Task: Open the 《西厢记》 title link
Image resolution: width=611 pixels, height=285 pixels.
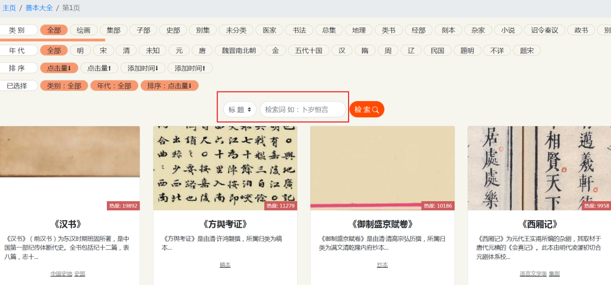Action: [540, 224]
